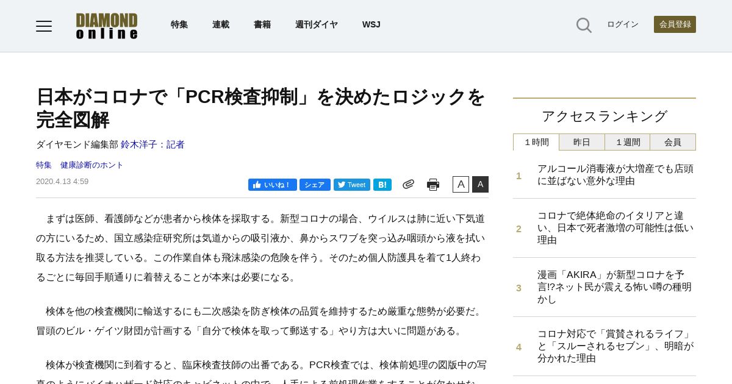Click the 健康診断のホント link
The image size is (732, 384).
[x=91, y=165]
